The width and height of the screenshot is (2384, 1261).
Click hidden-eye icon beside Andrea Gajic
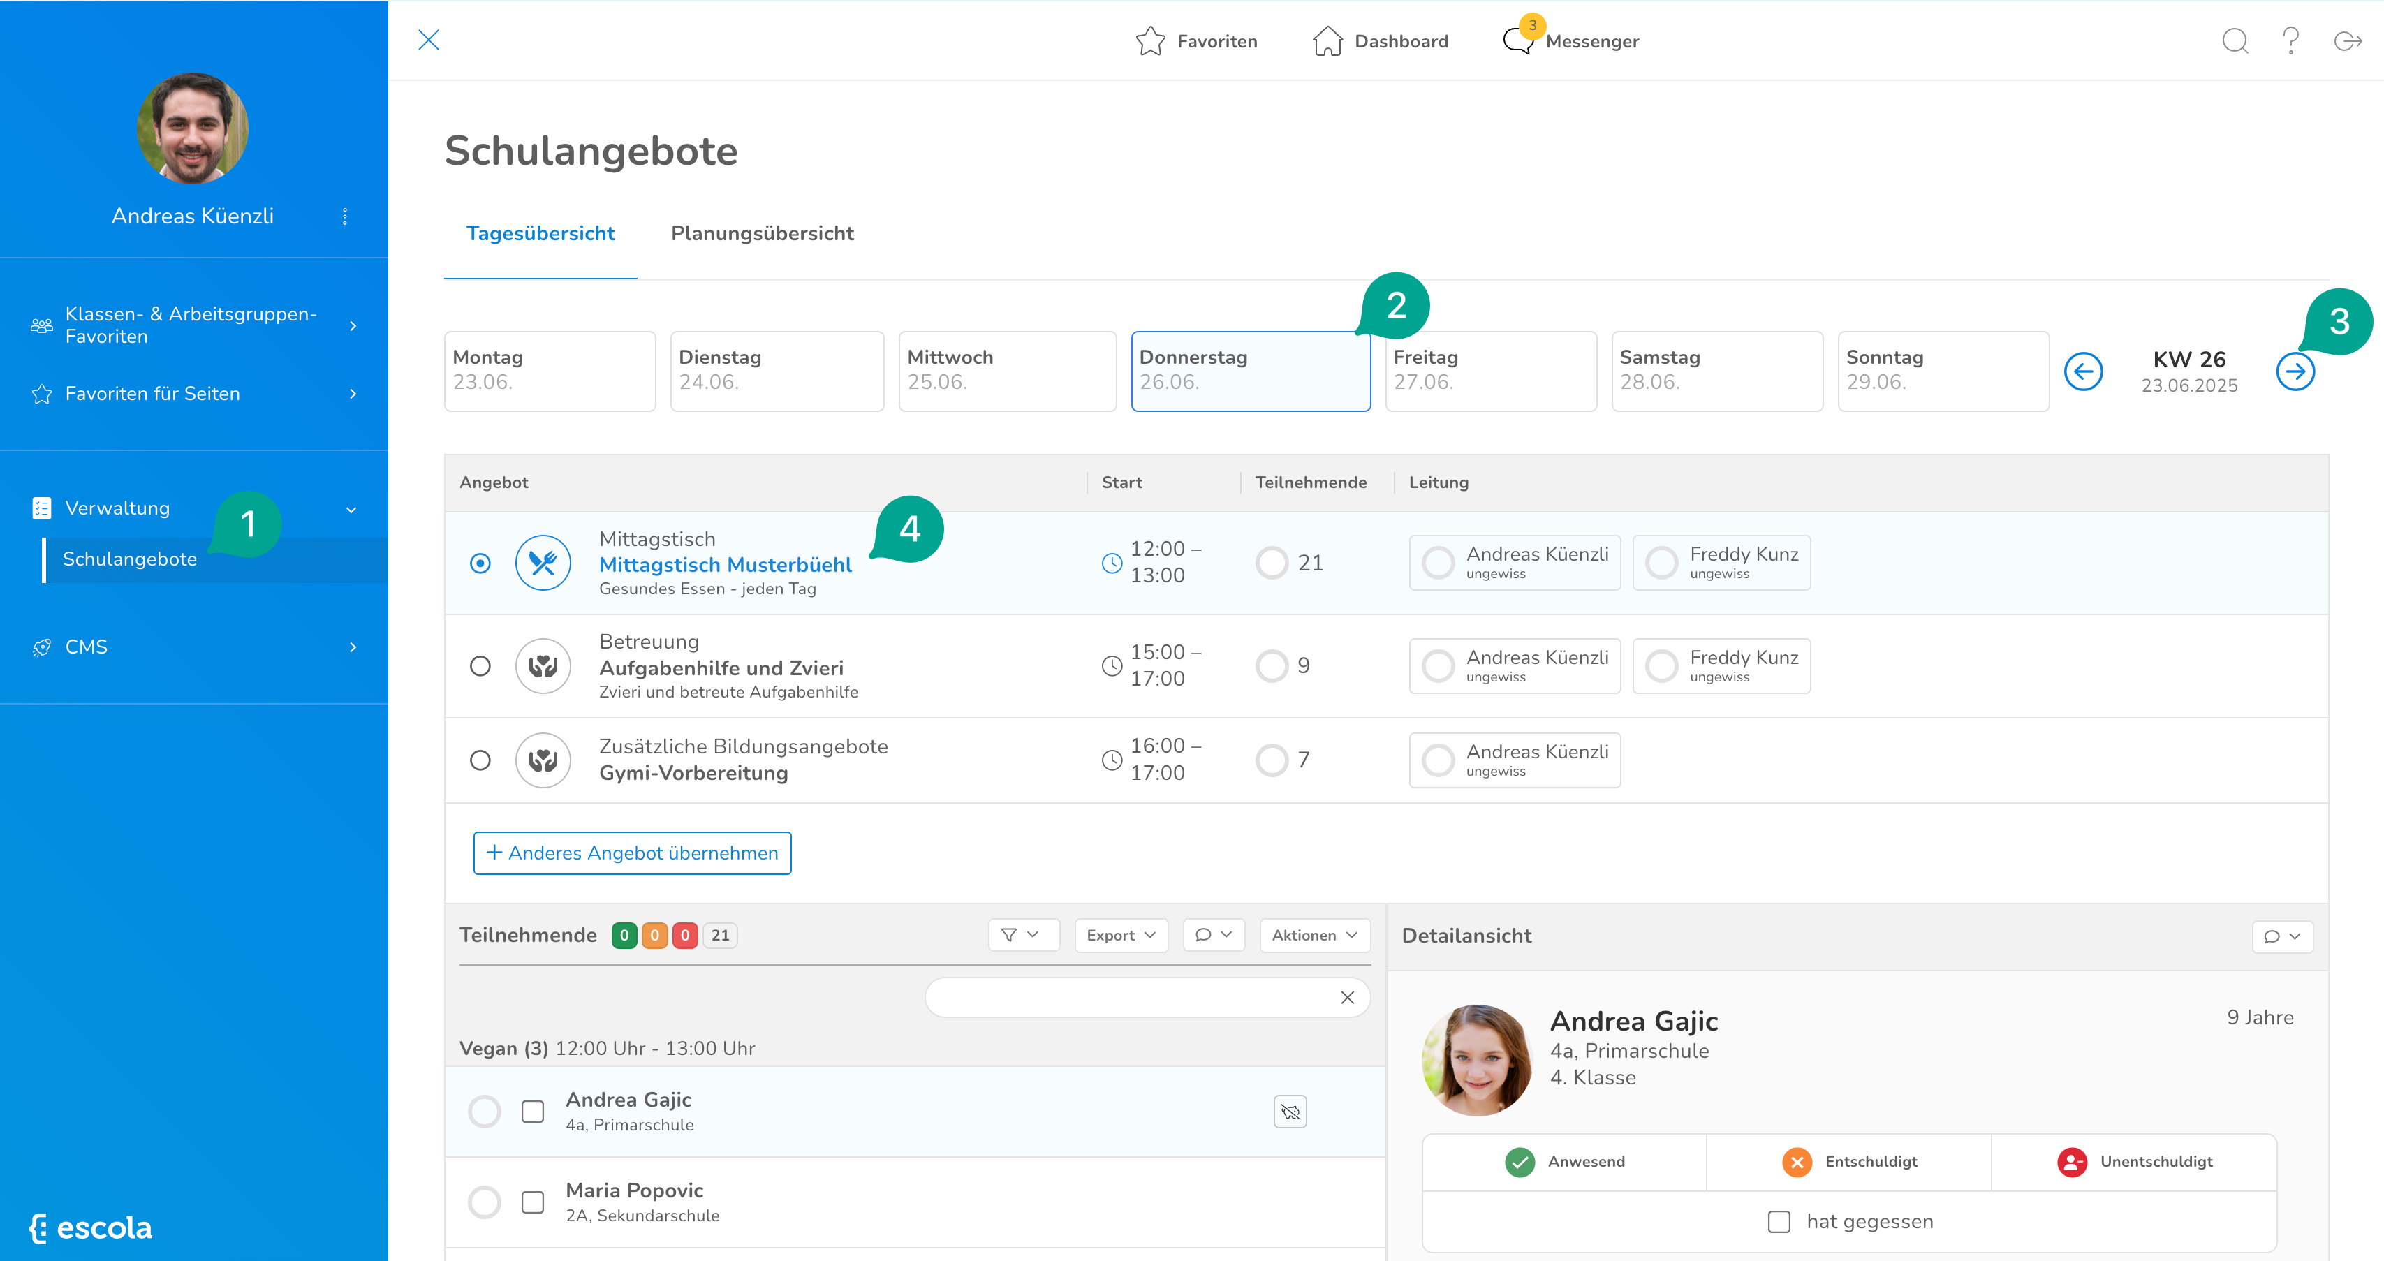[1290, 1111]
